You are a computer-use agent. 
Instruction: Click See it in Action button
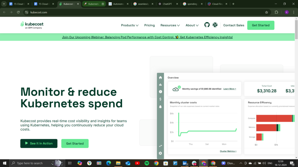(x=39, y=143)
